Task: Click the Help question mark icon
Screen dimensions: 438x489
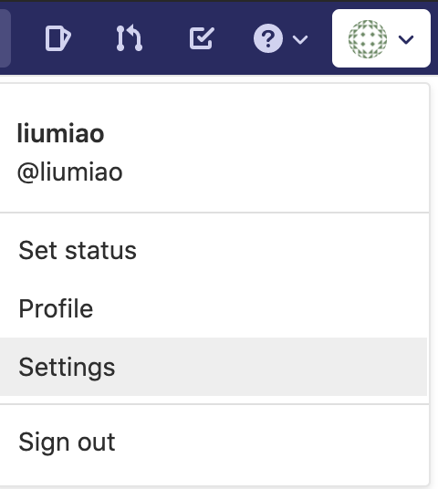Action: click(x=268, y=38)
